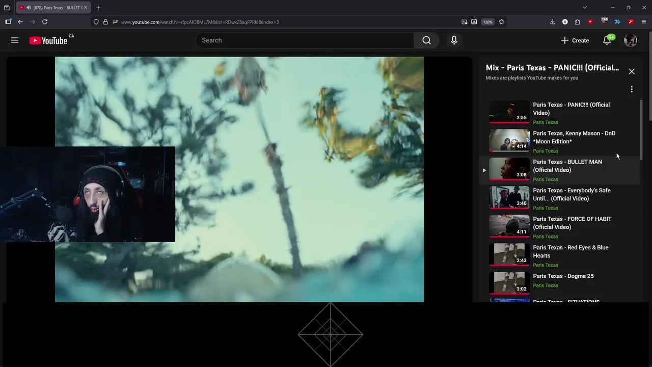List all tabs via the chevron dropdown

tap(585, 8)
